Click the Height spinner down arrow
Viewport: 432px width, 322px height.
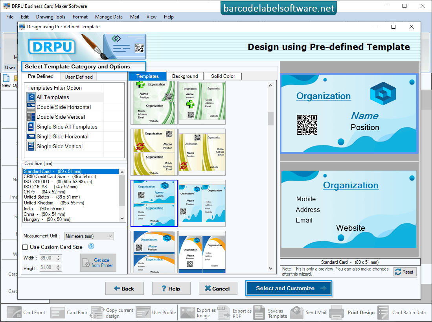coord(59,269)
